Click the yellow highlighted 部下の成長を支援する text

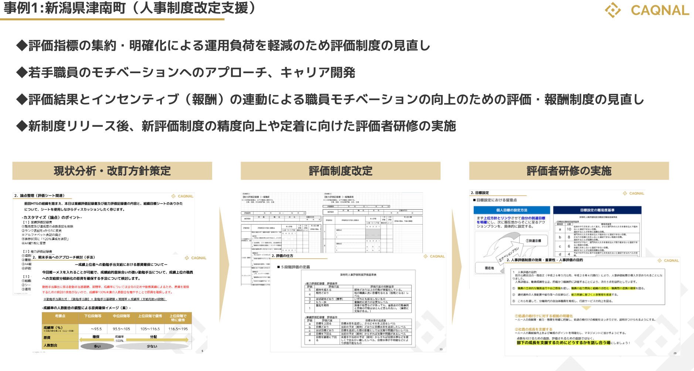[563, 343]
